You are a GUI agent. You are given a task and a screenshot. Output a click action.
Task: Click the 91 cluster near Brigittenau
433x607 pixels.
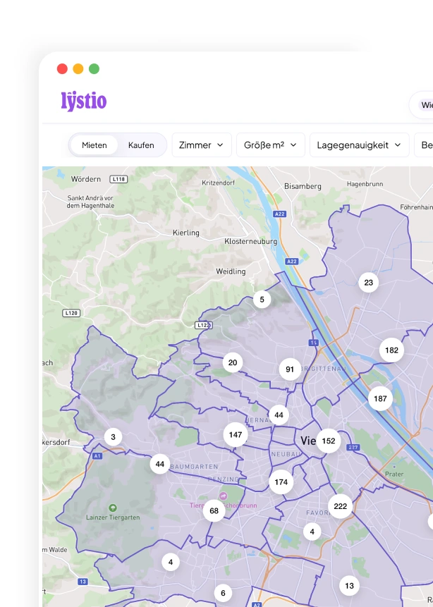pos(290,369)
